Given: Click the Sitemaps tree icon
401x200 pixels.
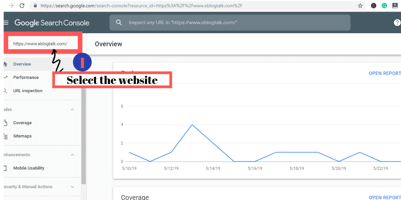Looking at the screenshot, I should coord(5,136).
